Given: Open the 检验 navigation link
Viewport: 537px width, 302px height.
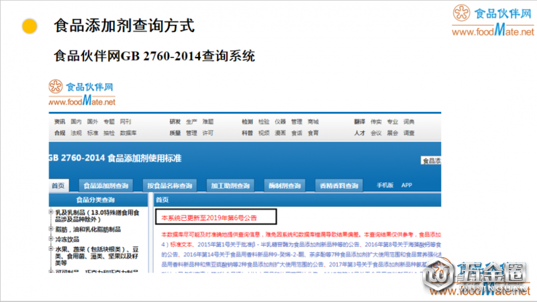Looking at the screenshot, I should tap(264, 122).
